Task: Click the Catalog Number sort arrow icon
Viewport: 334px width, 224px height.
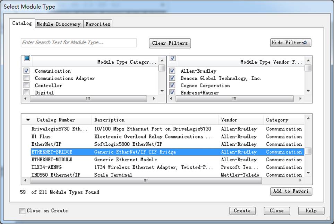Action: [28, 120]
